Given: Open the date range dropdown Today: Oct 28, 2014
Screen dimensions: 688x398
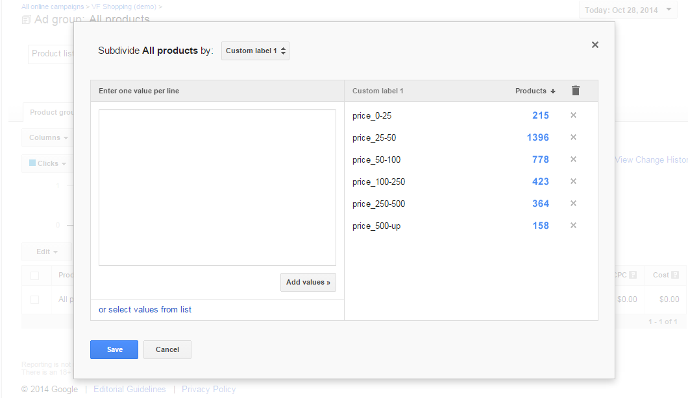Looking at the screenshot, I should pos(628,10).
